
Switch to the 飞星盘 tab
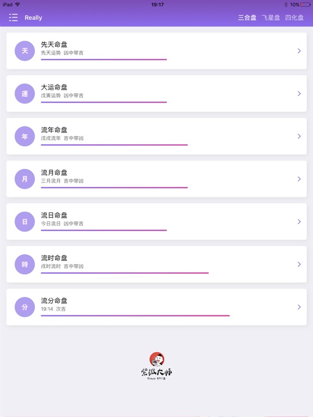(271, 17)
